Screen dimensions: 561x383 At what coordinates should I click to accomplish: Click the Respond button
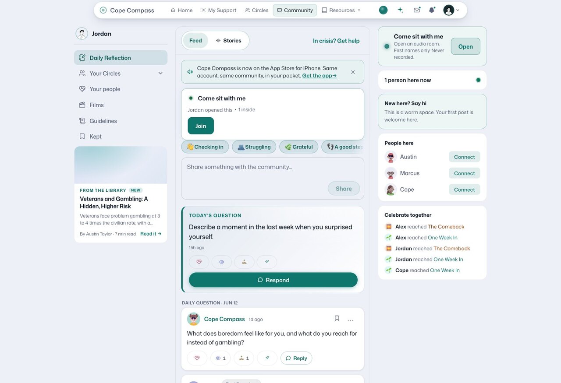click(273, 280)
